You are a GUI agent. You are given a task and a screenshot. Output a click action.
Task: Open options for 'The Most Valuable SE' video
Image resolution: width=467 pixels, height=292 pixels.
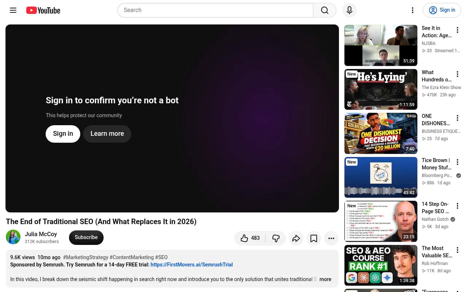[x=458, y=250]
